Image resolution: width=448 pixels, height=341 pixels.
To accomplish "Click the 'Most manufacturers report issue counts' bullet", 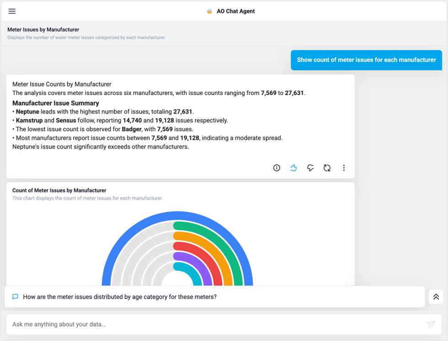I will pos(147,138).
